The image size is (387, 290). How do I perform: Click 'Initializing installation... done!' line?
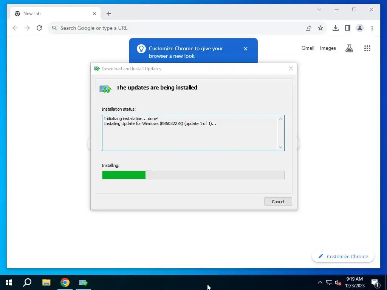(131, 119)
